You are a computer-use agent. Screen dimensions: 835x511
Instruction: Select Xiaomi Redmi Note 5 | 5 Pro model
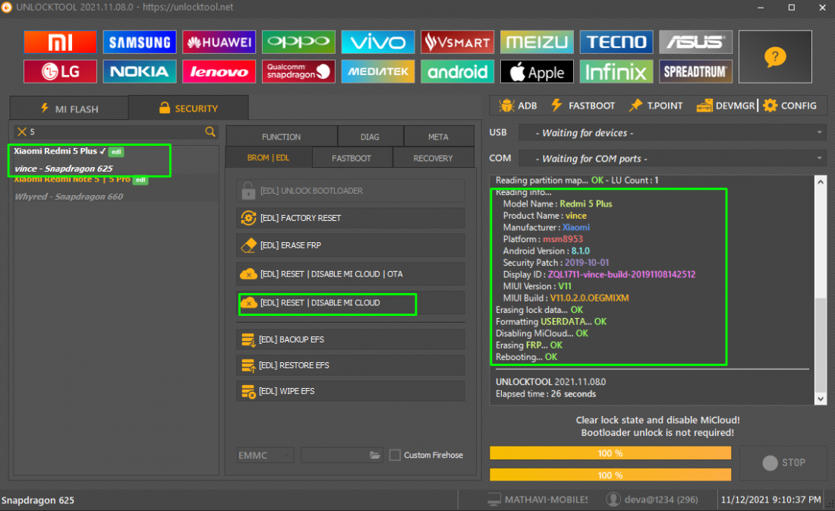click(x=116, y=188)
